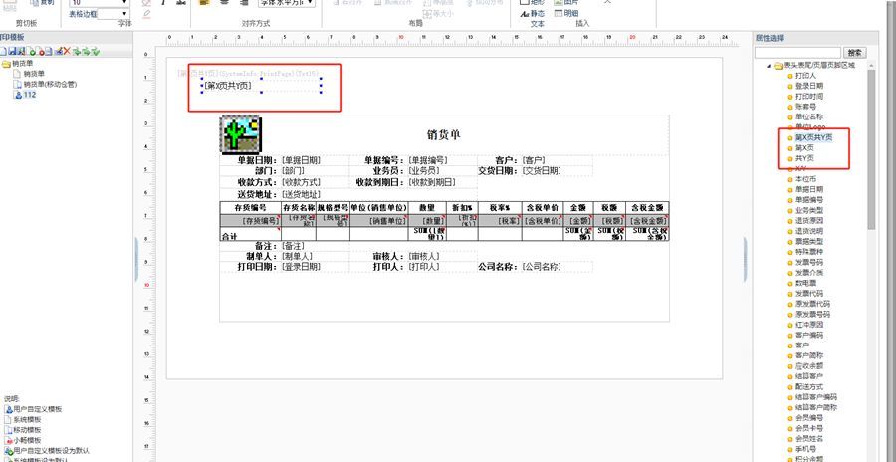896x462 pixels.
Task: Select 数电票 in the property list
Action: [x=805, y=283]
